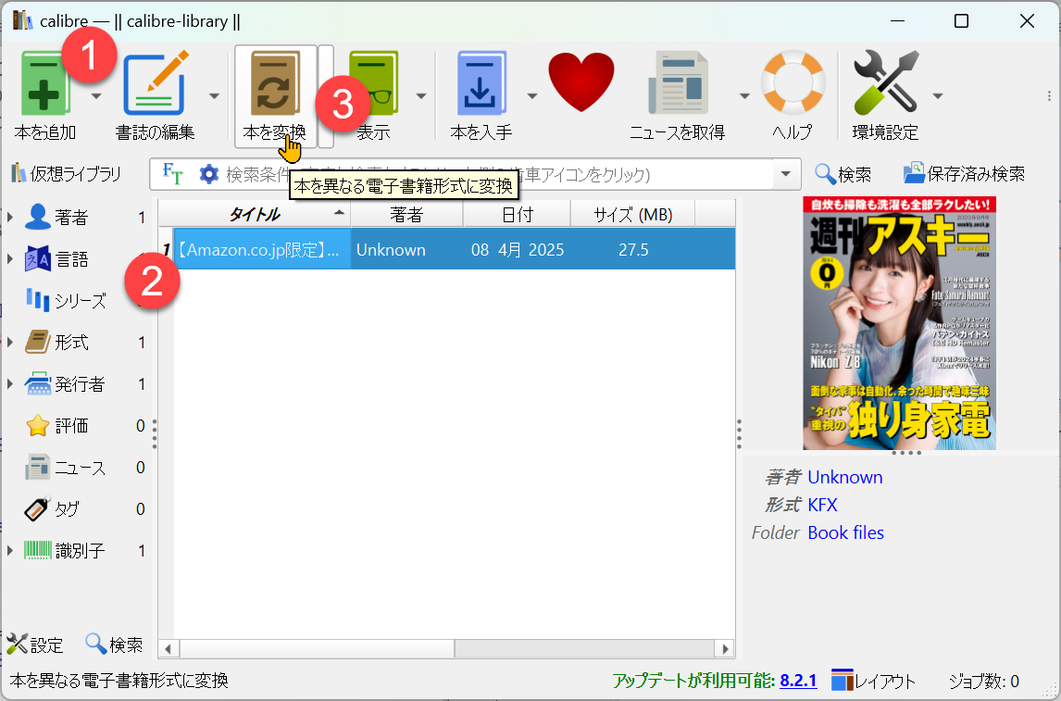Click the Jobs (ジョブ数: 0) indicator
This screenshot has height=701, width=1061.
coord(984,681)
